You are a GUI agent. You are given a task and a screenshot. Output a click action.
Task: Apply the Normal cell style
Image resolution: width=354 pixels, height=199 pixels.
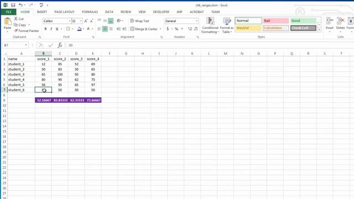(248, 21)
